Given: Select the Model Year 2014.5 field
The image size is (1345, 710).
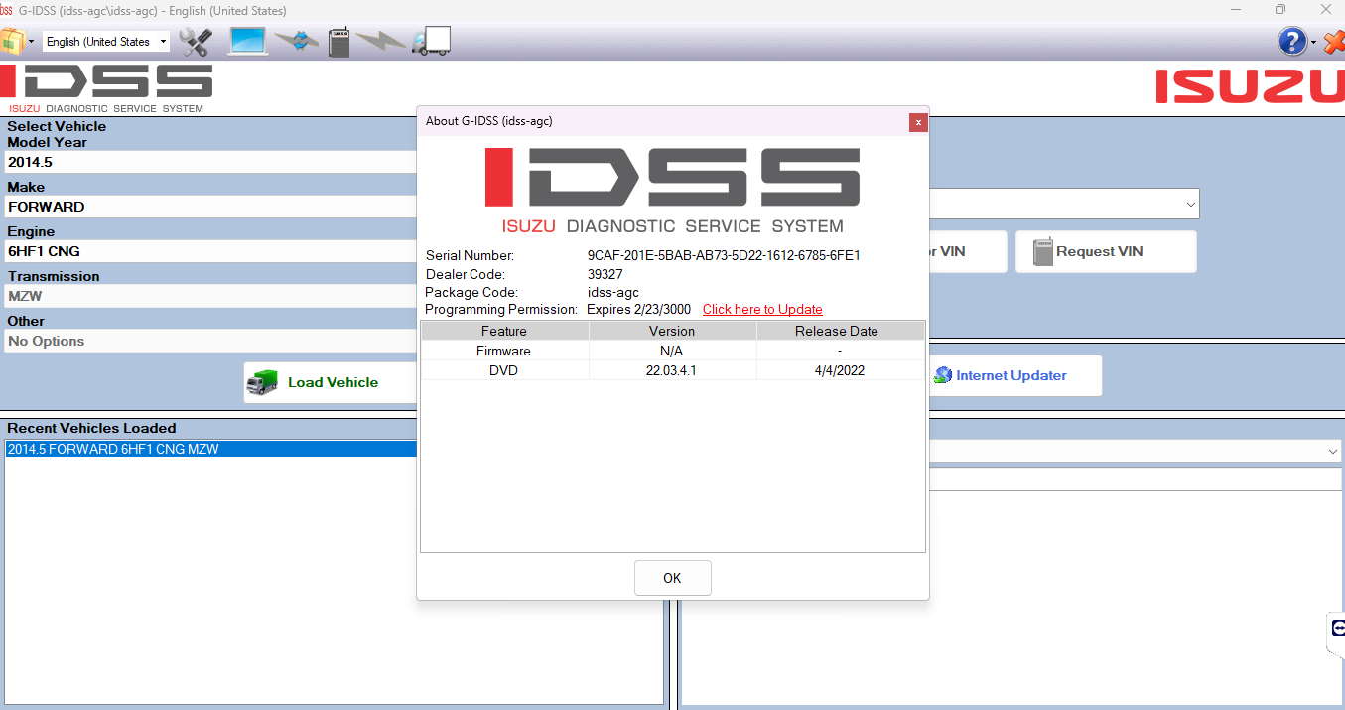Looking at the screenshot, I should point(209,162).
